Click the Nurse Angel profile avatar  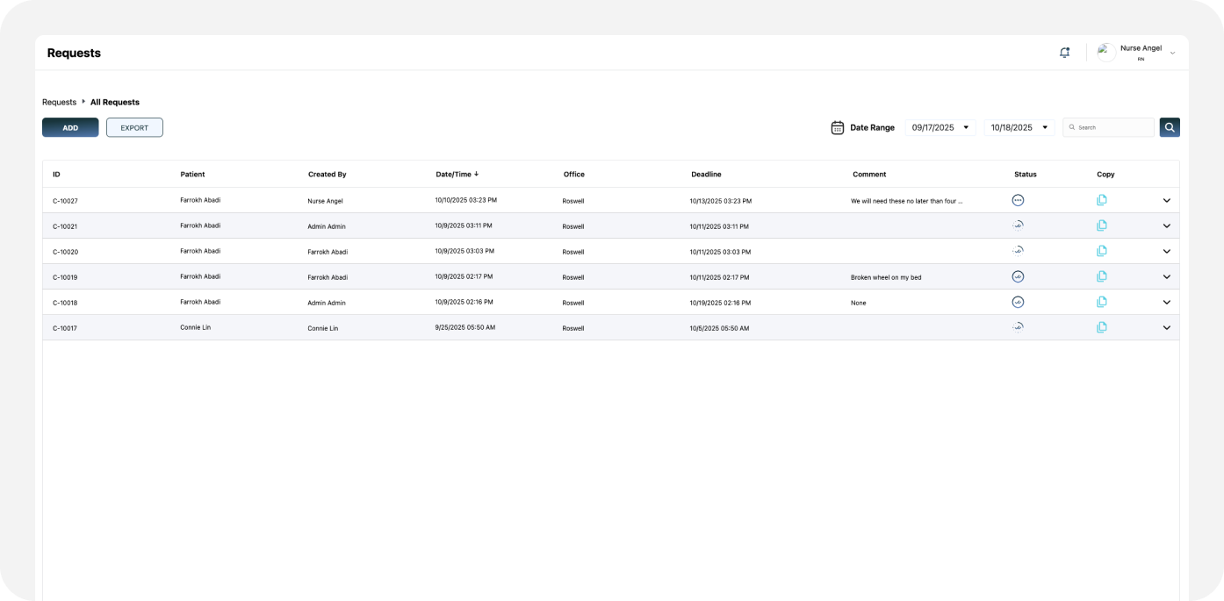point(1106,53)
